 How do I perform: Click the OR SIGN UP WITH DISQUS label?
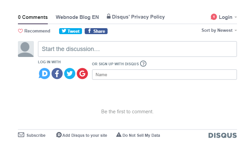[116, 64]
